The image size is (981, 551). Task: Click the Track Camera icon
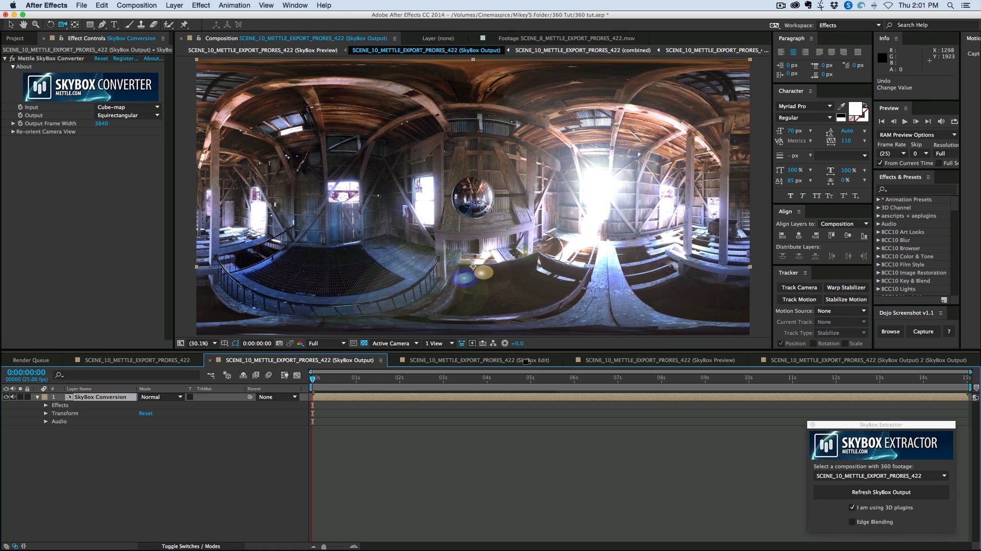(799, 287)
